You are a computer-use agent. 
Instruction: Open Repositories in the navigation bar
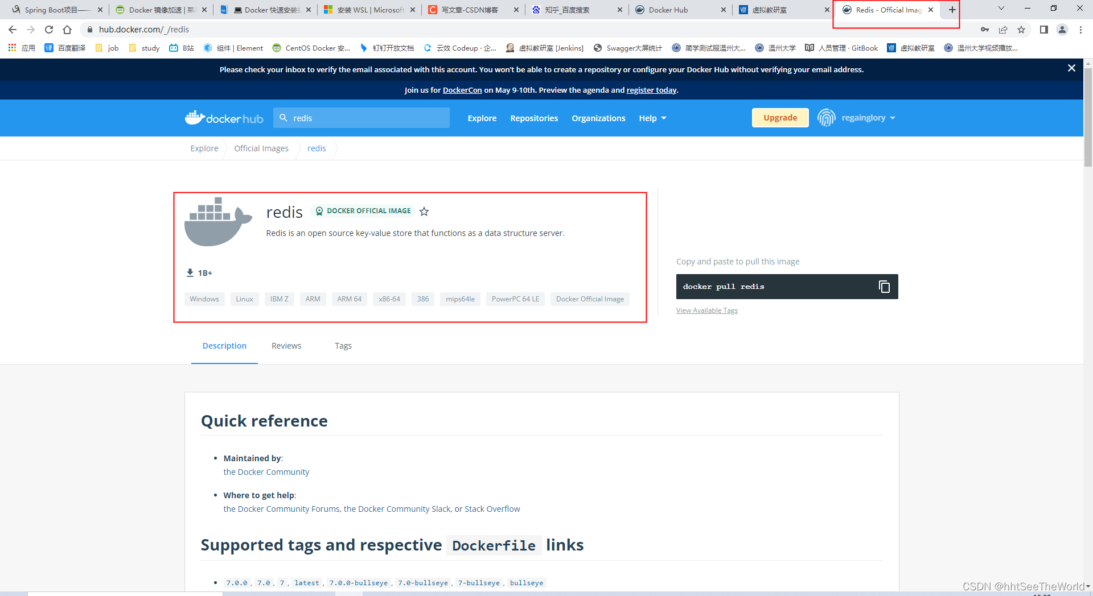click(534, 118)
